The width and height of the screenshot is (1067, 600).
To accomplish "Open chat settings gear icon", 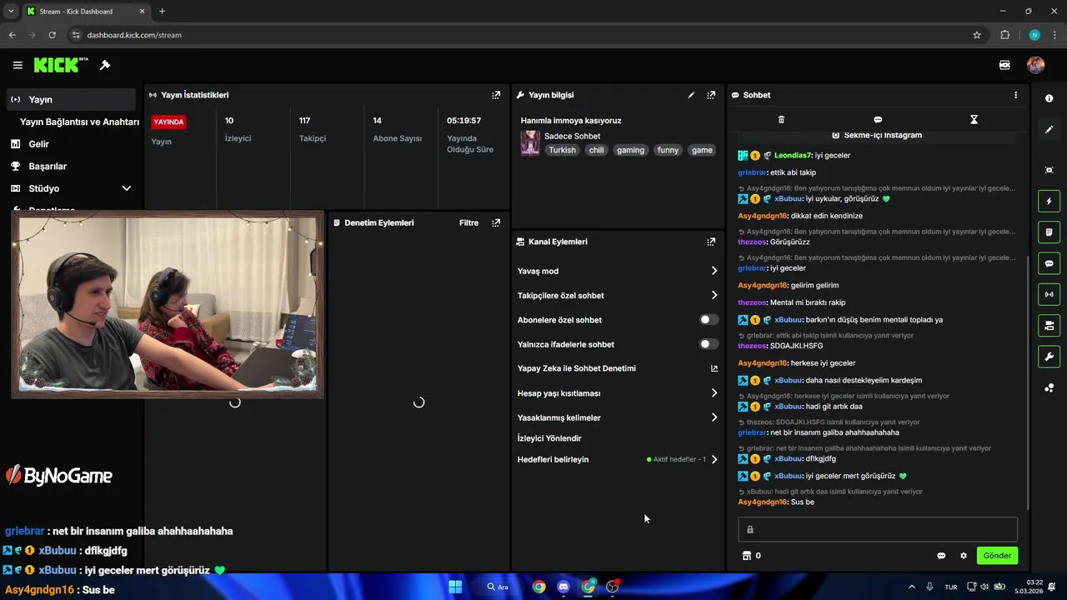I will pyautogui.click(x=964, y=556).
